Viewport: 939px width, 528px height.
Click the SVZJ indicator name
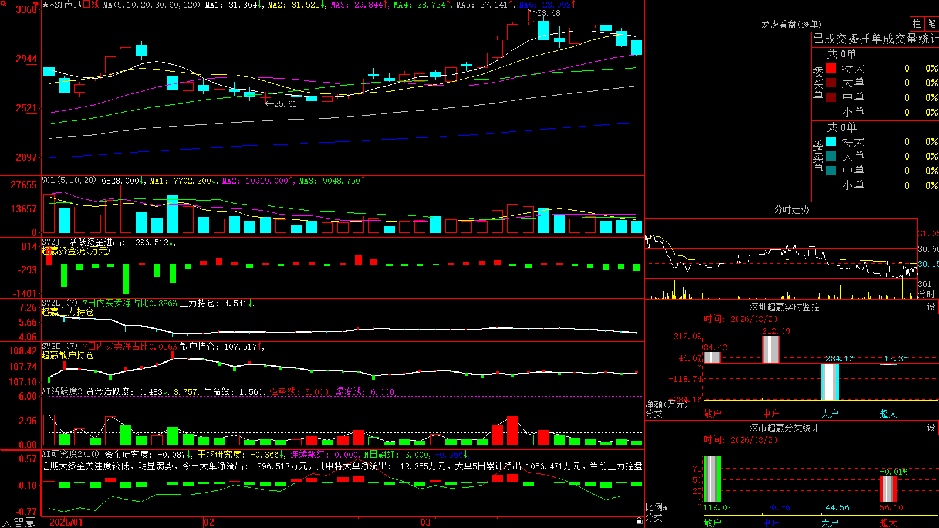pyautogui.click(x=51, y=242)
